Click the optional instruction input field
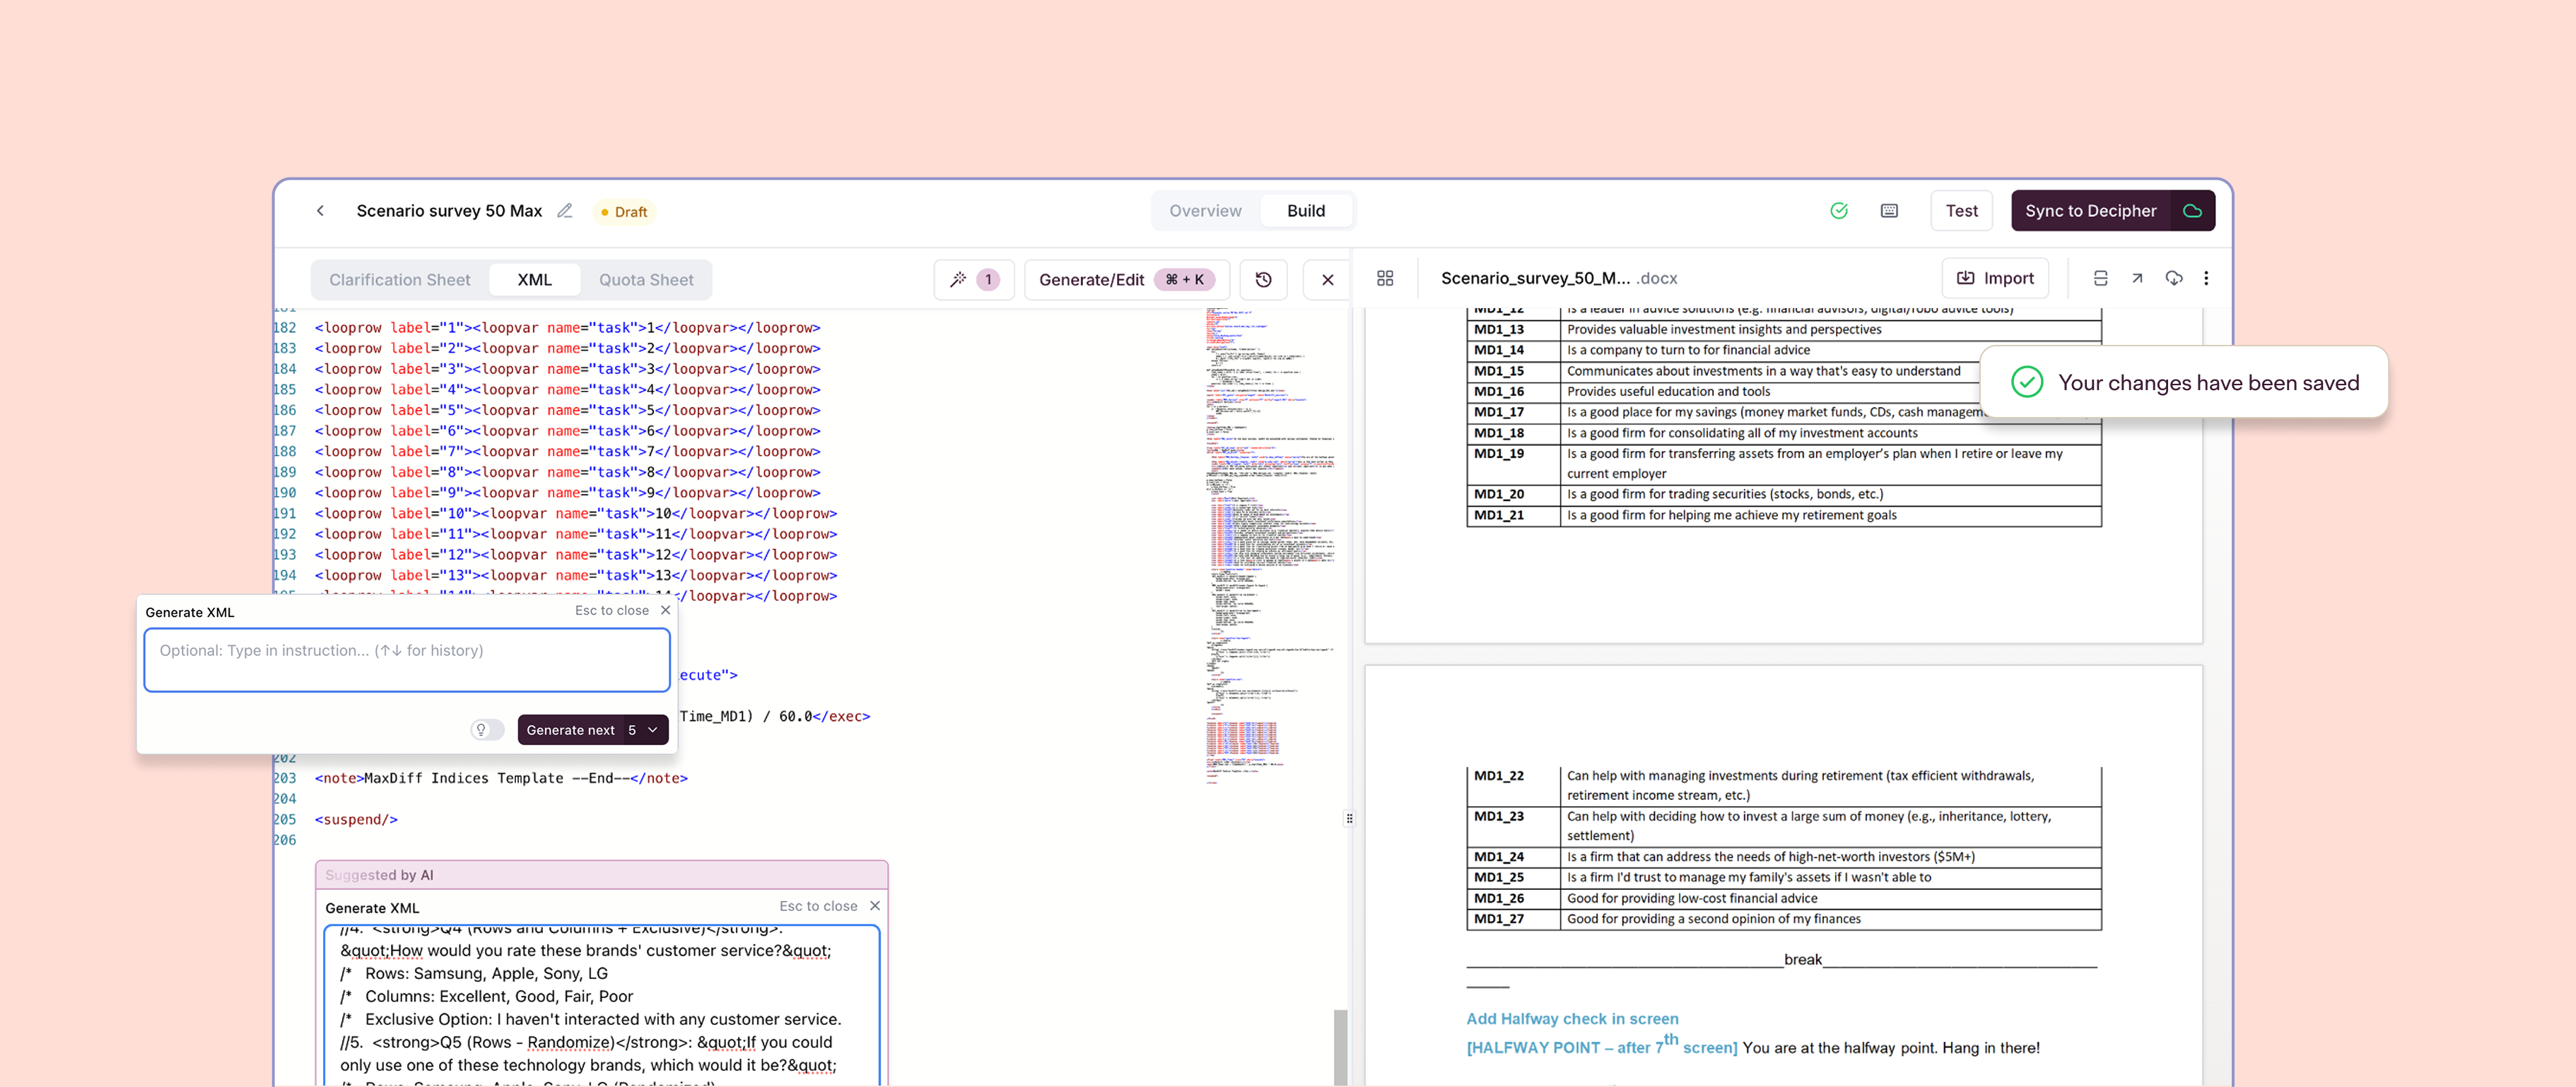This screenshot has width=2576, height=1087. (406, 659)
